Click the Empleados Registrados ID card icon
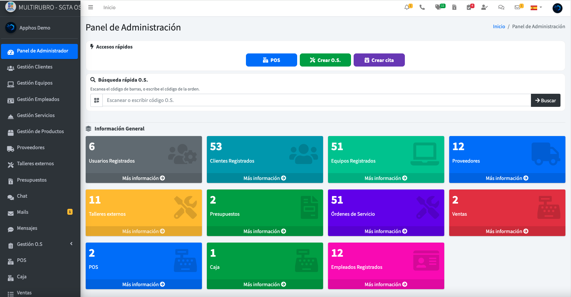Image resolution: width=571 pixels, height=297 pixels. click(426, 261)
